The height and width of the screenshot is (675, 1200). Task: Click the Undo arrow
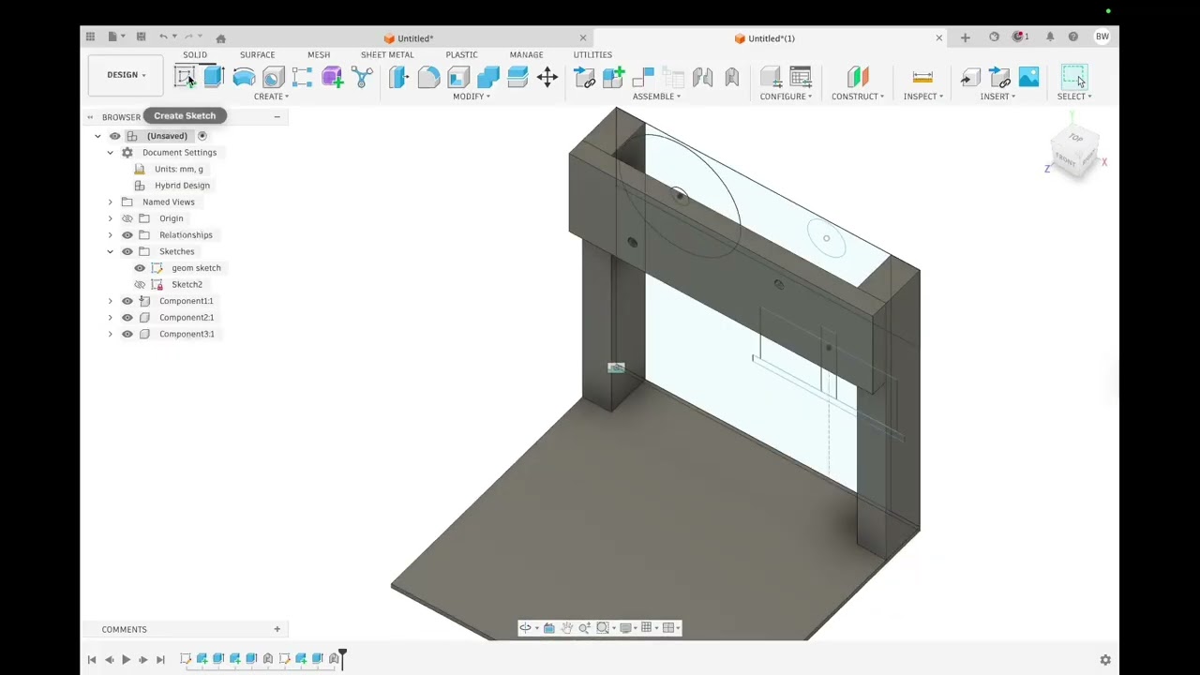163,37
